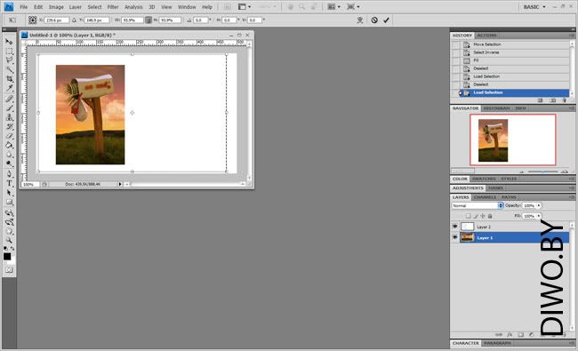The width and height of the screenshot is (578, 351).
Task: Open the BASIC workspace switcher dropdown
Action: (534, 6)
